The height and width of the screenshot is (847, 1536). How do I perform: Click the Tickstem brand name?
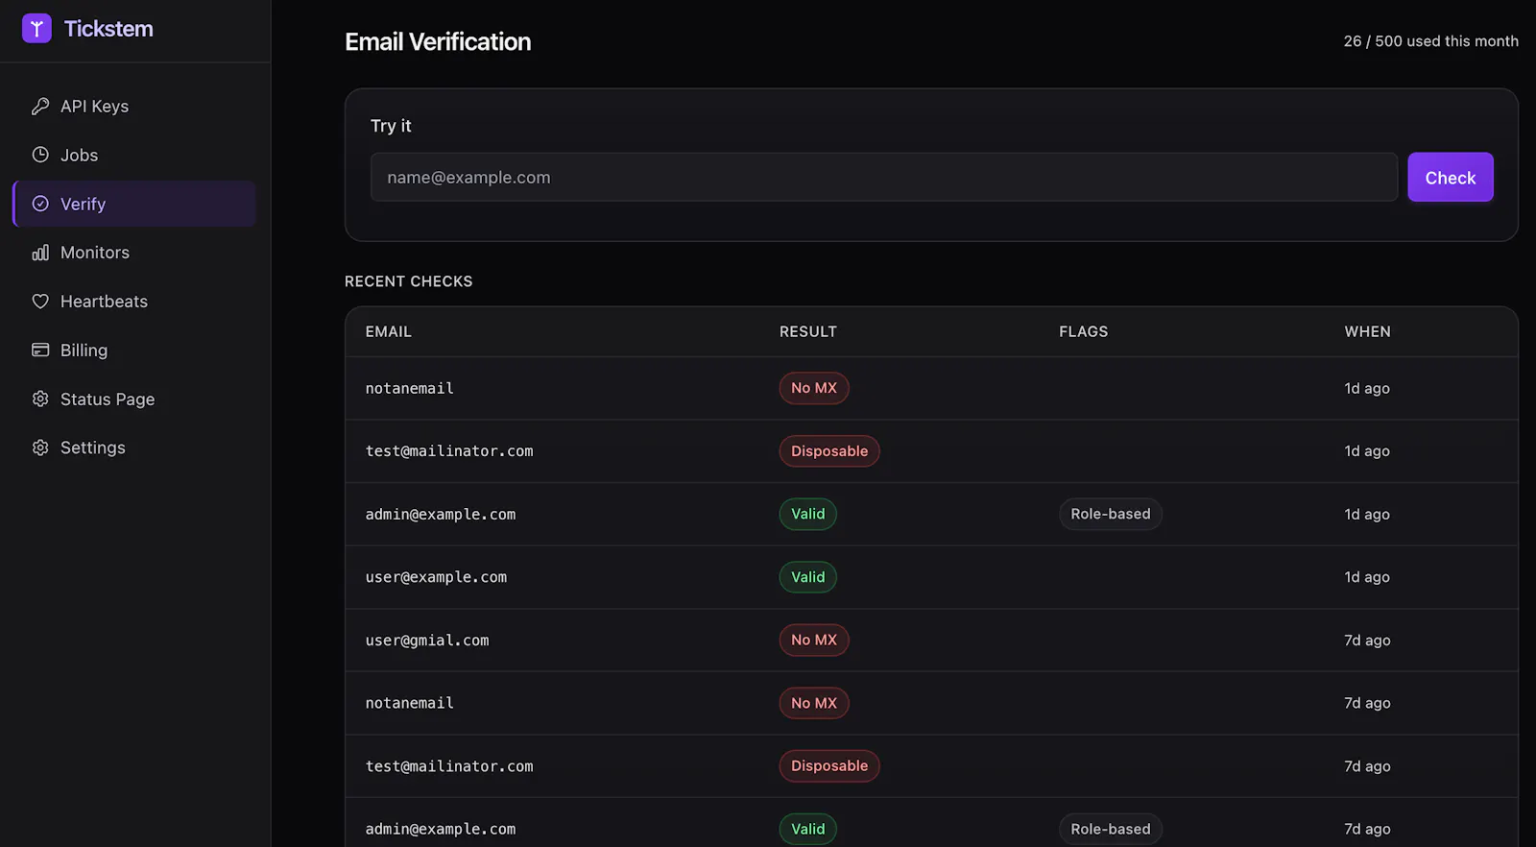pyautogui.click(x=108, y=29)
